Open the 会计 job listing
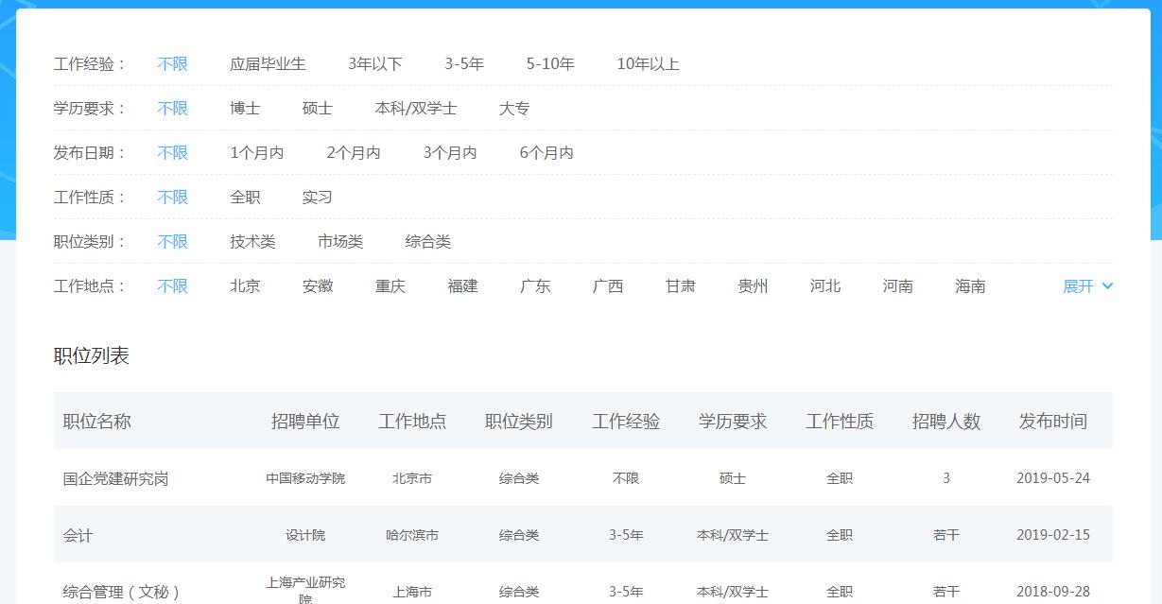This screenshot has height=604, width=1162. pyautogui.click(x=78, y=535)
